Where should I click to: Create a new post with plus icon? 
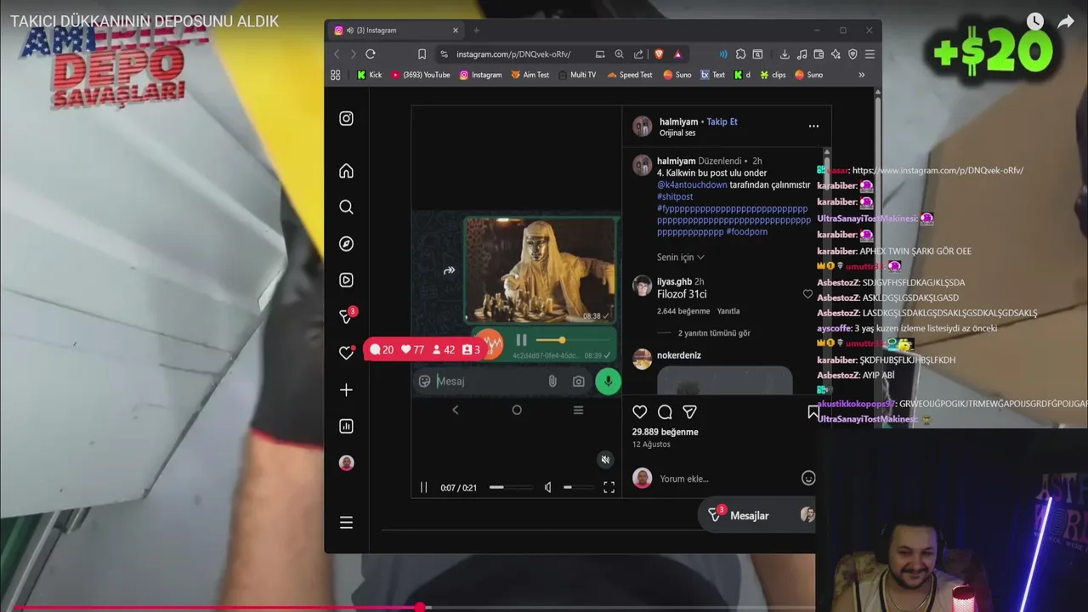[x=346, y=390]
